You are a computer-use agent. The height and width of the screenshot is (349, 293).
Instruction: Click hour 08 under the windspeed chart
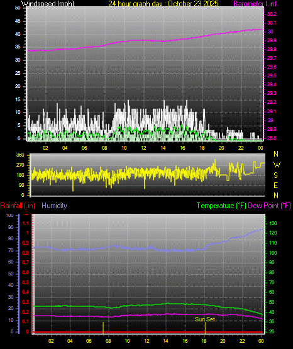(x=104, y=148)
